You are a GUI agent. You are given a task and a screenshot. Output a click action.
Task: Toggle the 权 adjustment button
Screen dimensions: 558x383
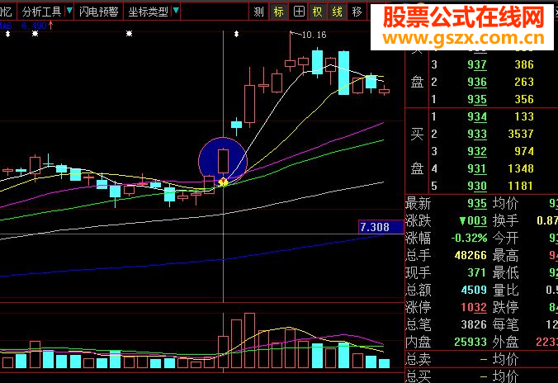318,12
